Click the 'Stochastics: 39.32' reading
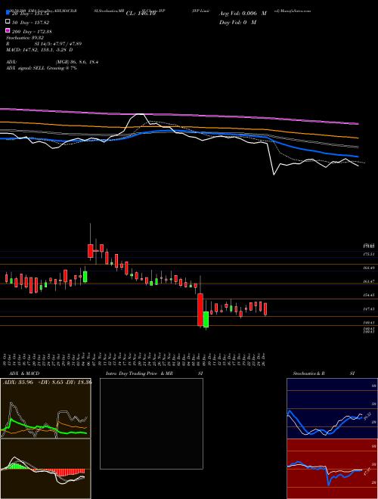378x499 pixels. tap(25, 38)
